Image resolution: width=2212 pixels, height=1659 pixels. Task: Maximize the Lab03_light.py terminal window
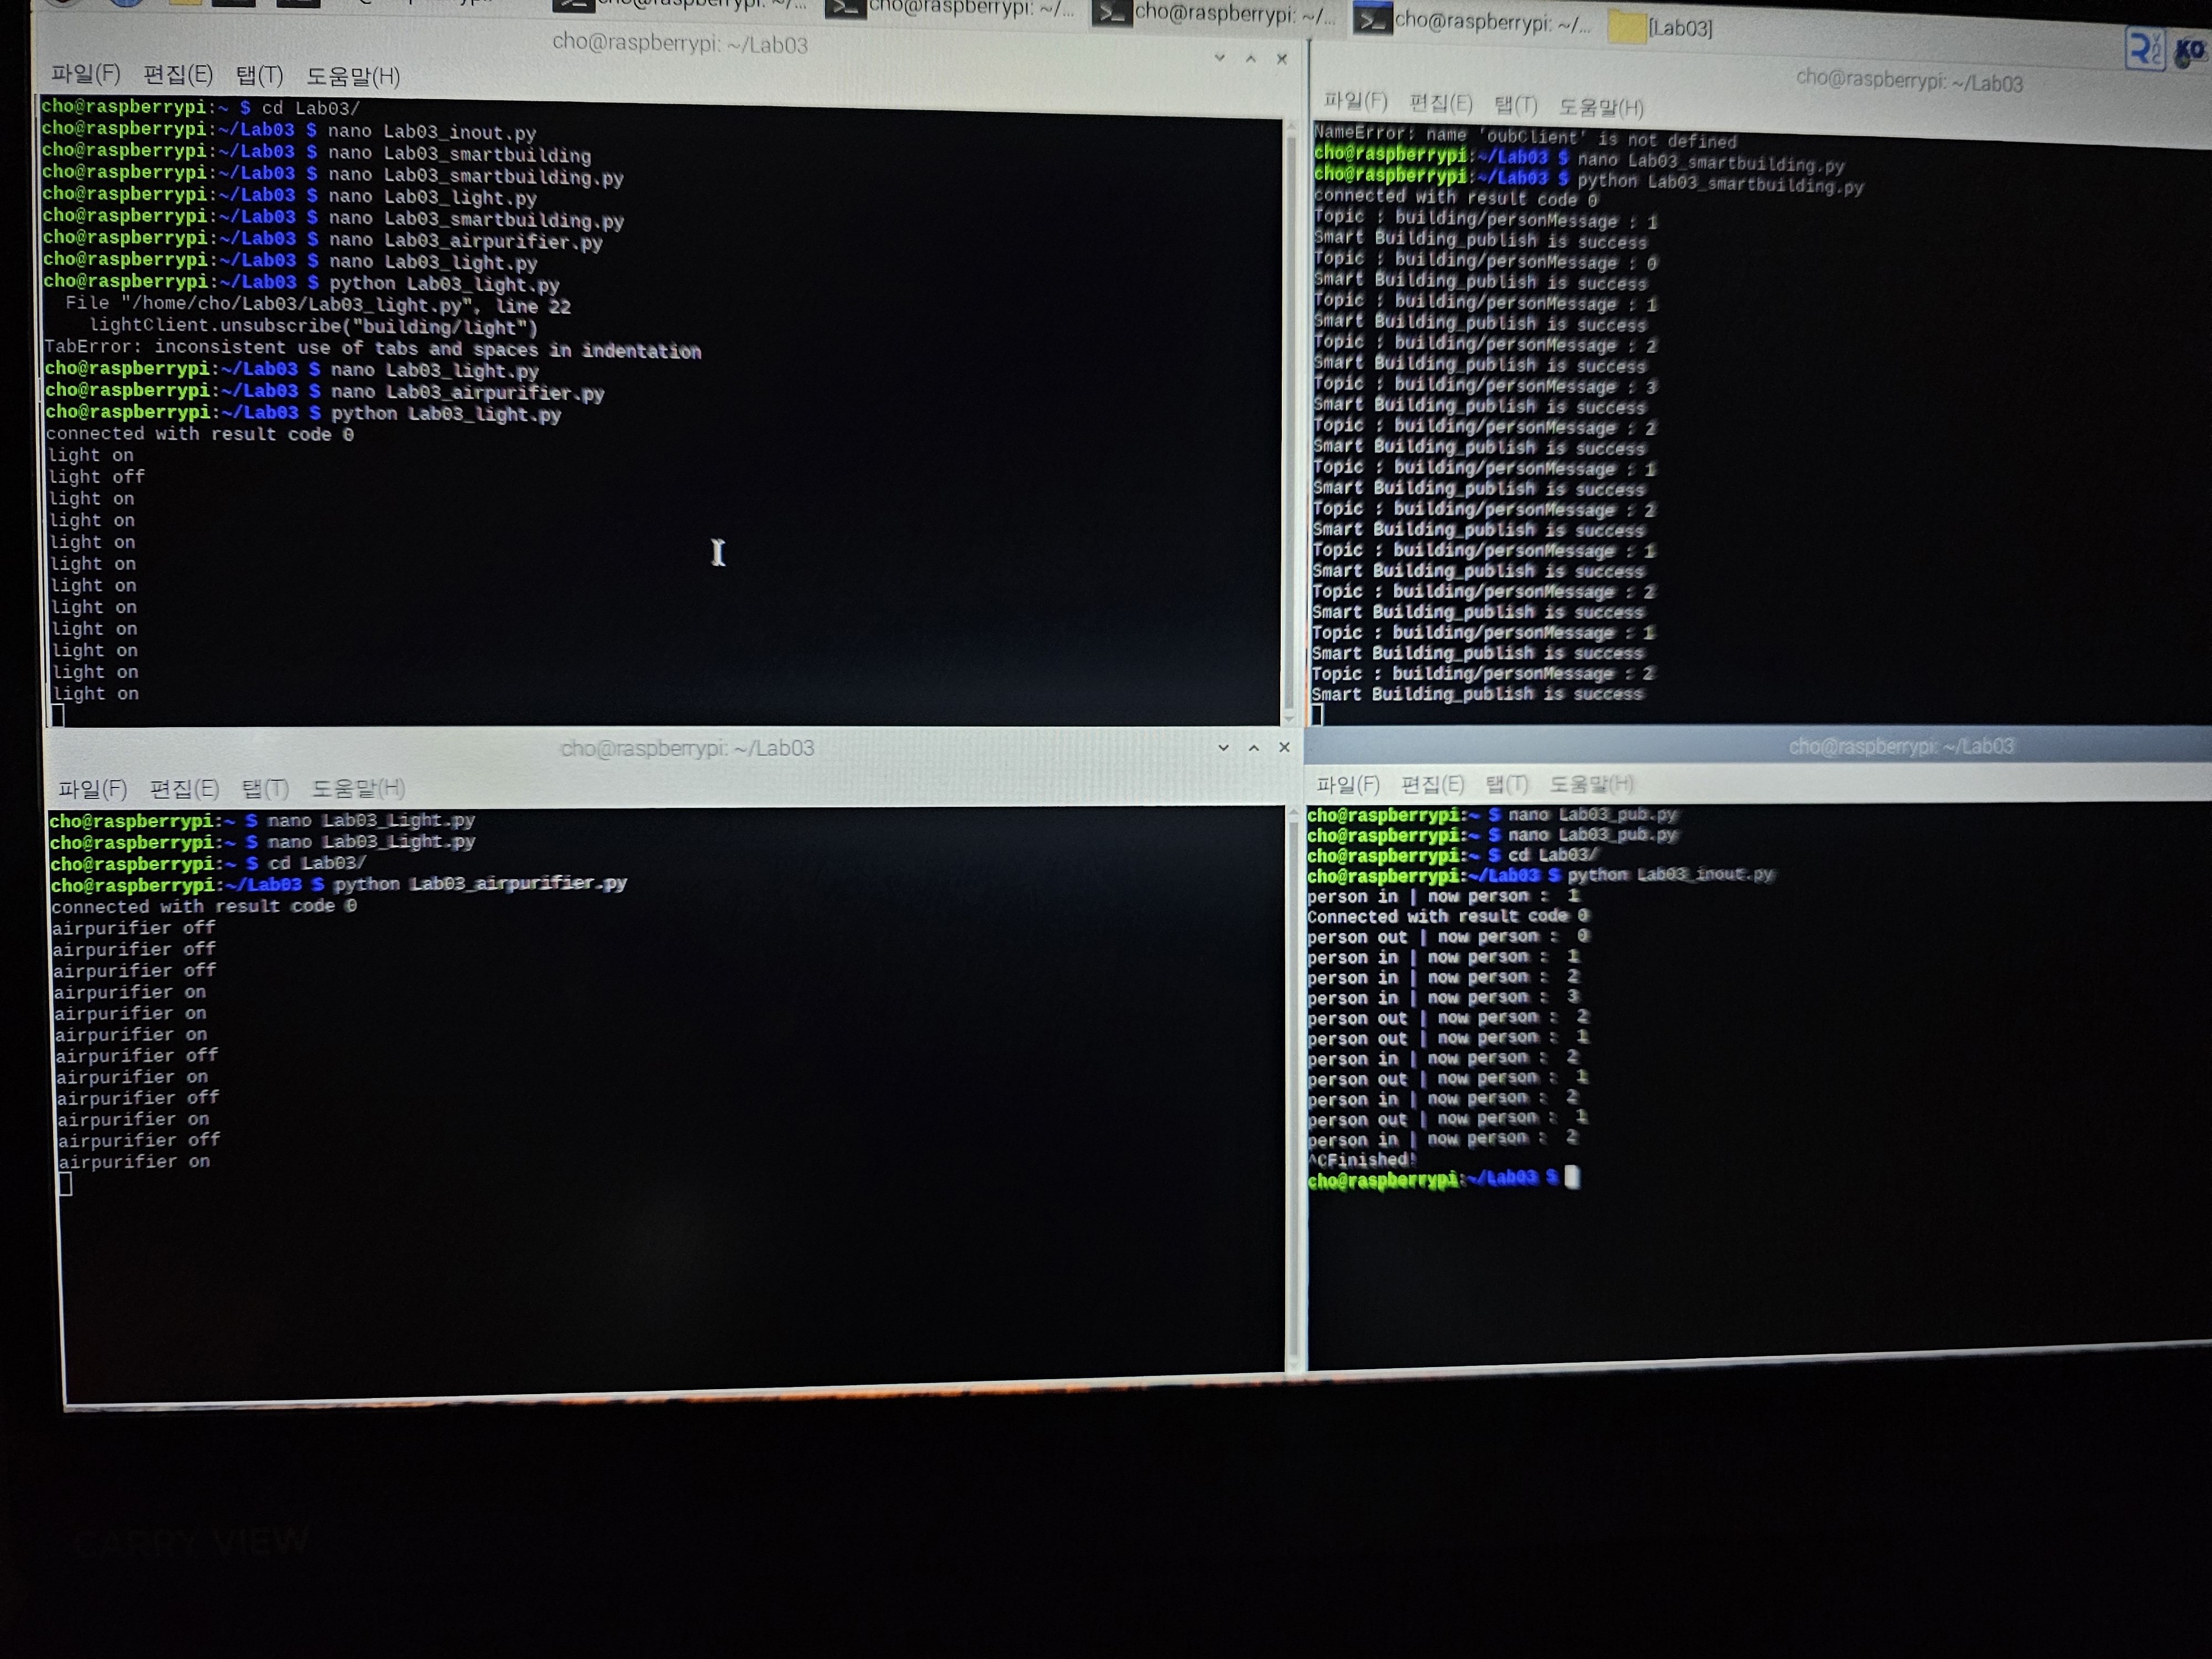coord(1250,59)
